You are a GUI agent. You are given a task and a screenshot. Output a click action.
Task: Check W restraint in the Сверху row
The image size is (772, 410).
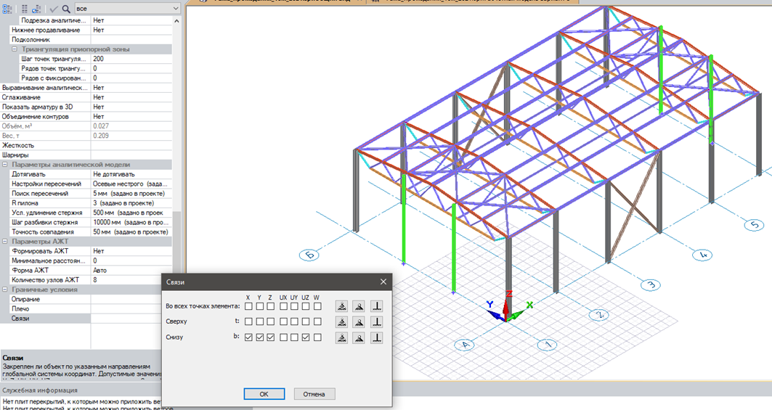pyautogui.click(x=317, y=321)
